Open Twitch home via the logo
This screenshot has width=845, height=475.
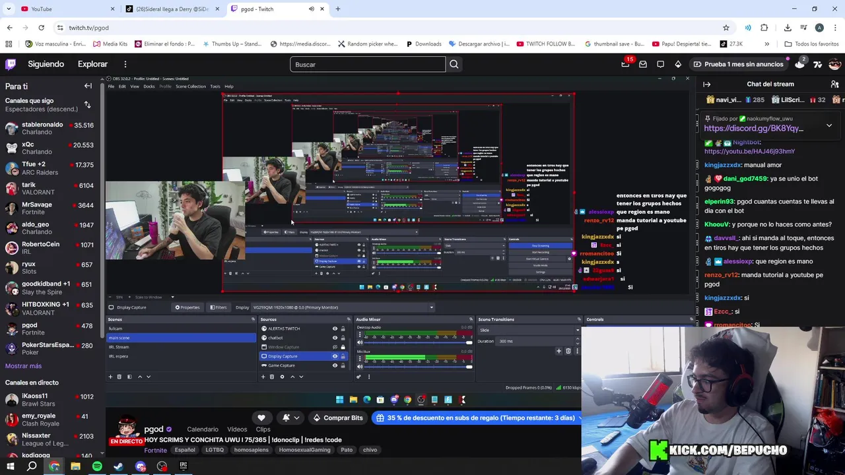[x=11, y=64]
